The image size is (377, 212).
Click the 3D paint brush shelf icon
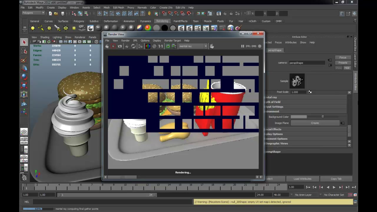pyautogui.click(x=239, y=28)
